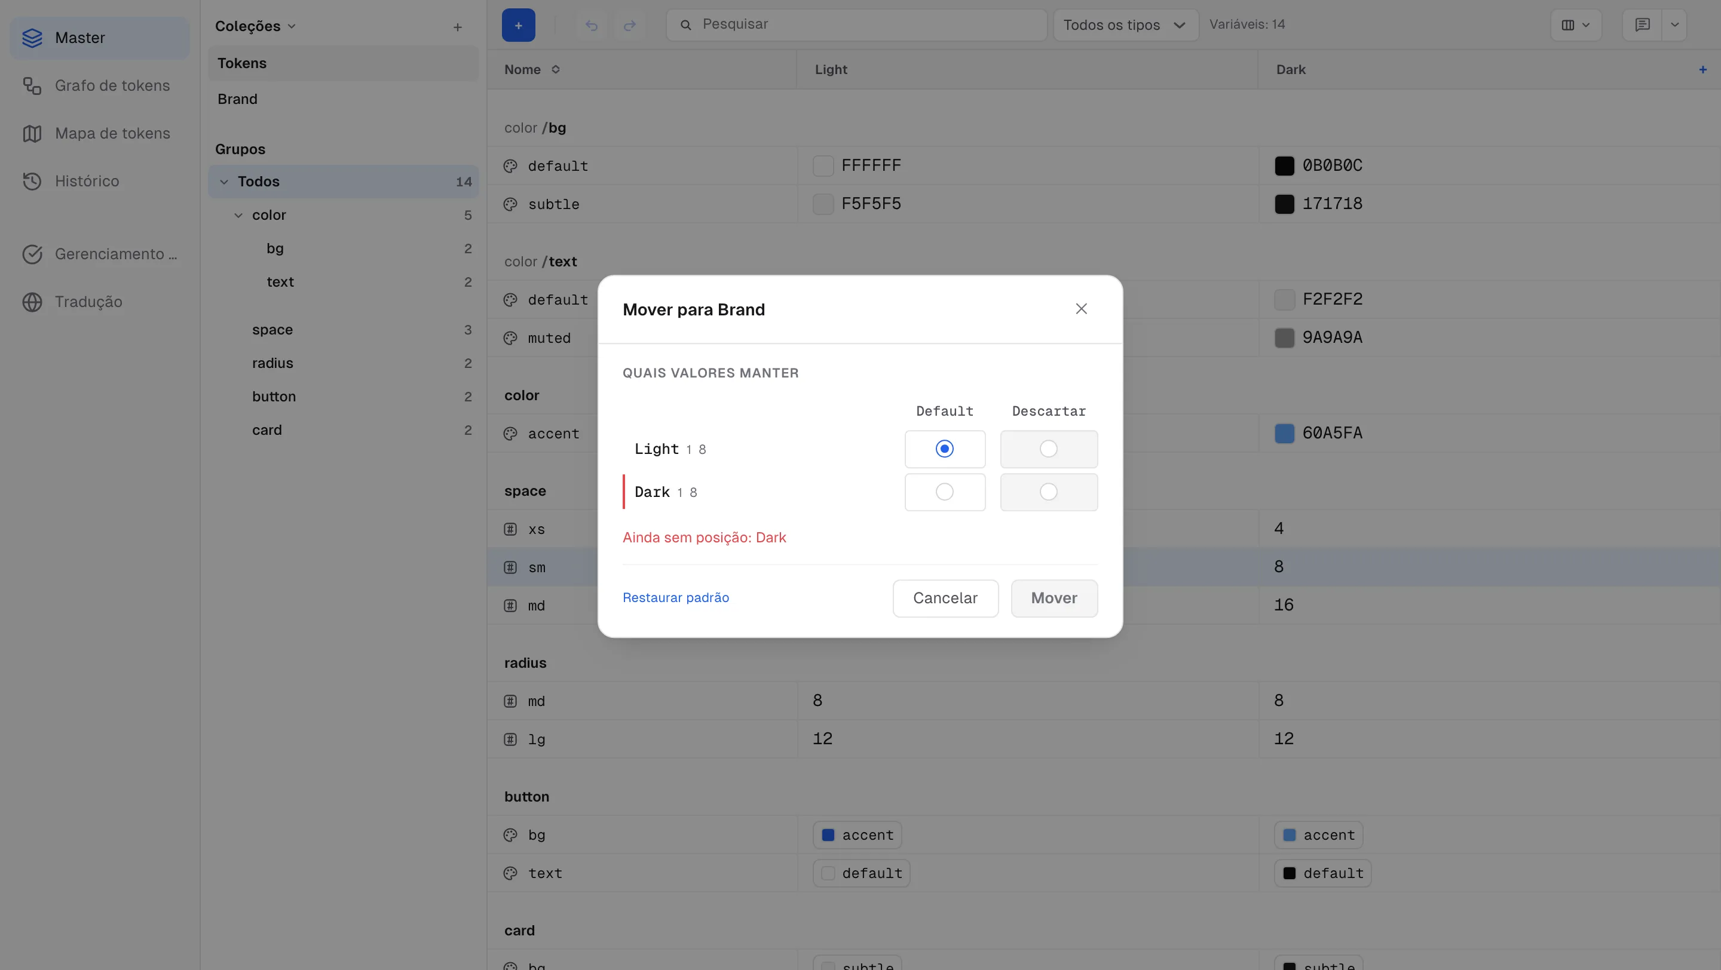Open the comments panel icon

[1642, 24]
